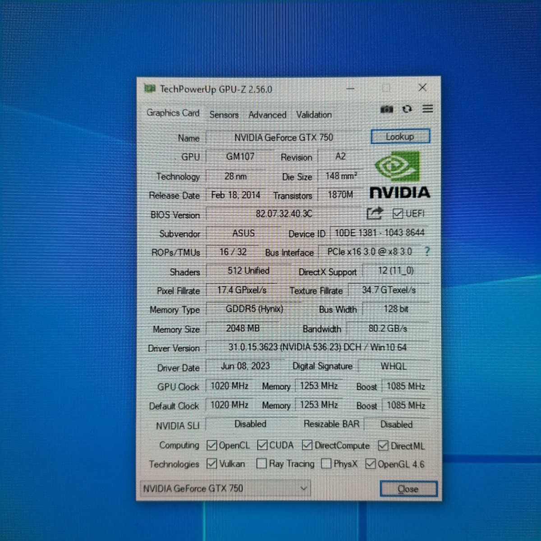Click the Lookup button
This screenshot has width=541, height=541.
(x=400, y=137)
